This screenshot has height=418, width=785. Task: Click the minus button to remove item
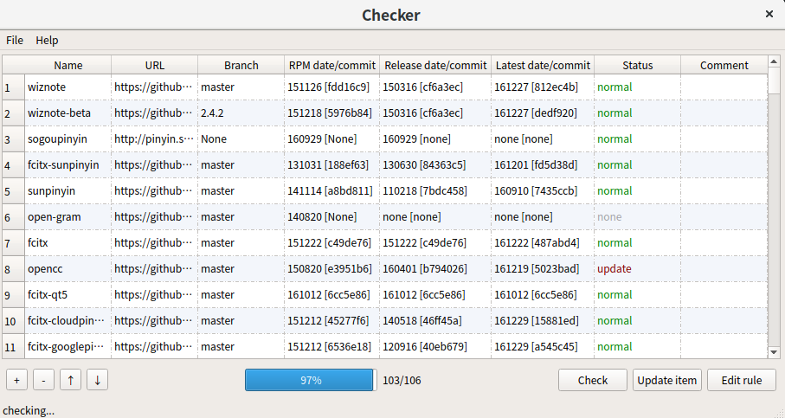tap(43, 380)
